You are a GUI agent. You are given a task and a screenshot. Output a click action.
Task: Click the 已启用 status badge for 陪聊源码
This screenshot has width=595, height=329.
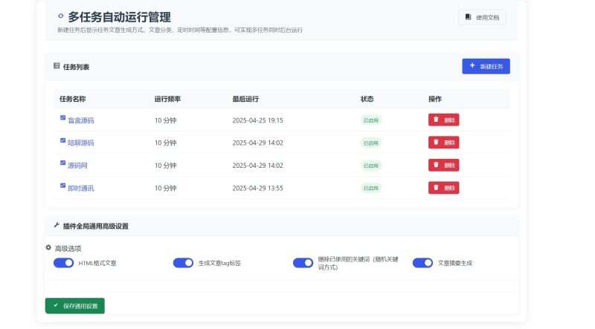(x=370, y=143)
